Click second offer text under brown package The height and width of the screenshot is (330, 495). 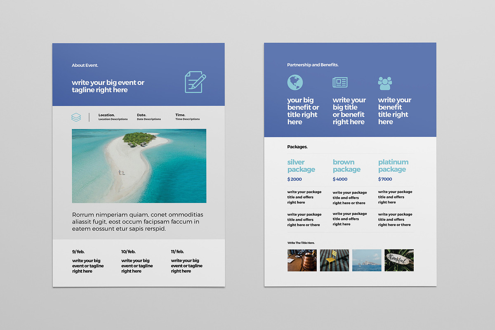click(x=350, y=219)
